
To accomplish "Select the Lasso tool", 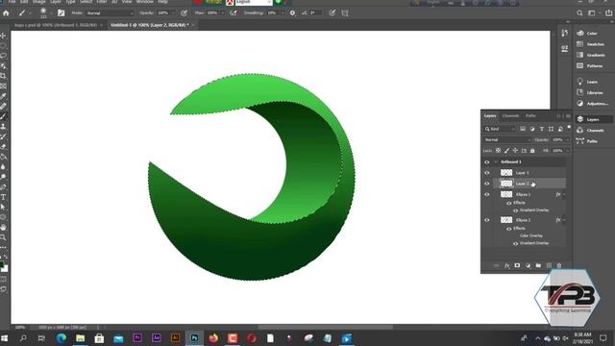I will pos(3,56).
